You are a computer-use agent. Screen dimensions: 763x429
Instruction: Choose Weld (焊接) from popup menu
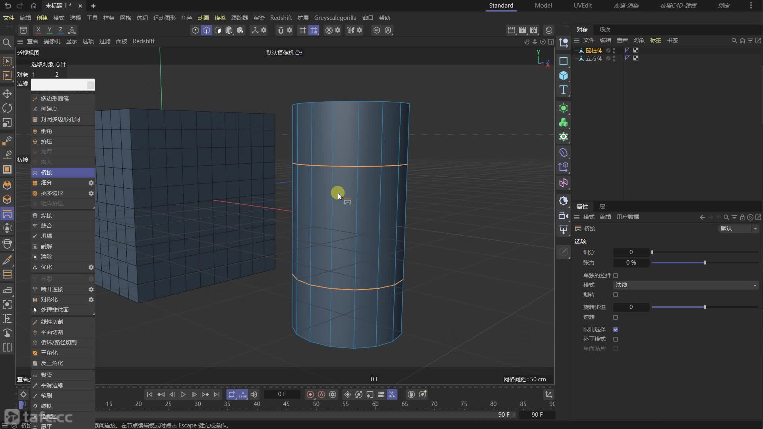coord(63,215)
